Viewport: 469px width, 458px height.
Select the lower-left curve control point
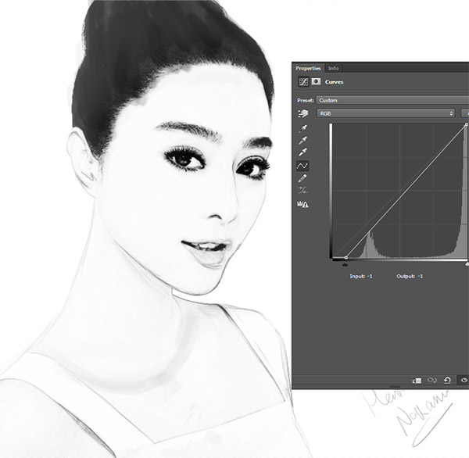pyautogui.click(x=346, y=258)
